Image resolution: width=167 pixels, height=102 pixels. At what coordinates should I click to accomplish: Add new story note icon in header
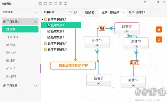tap(75, 12)
